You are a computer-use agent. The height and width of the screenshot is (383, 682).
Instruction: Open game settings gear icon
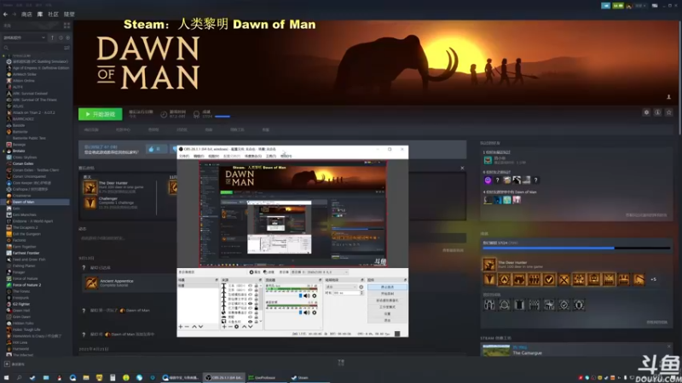click(646, 112)
